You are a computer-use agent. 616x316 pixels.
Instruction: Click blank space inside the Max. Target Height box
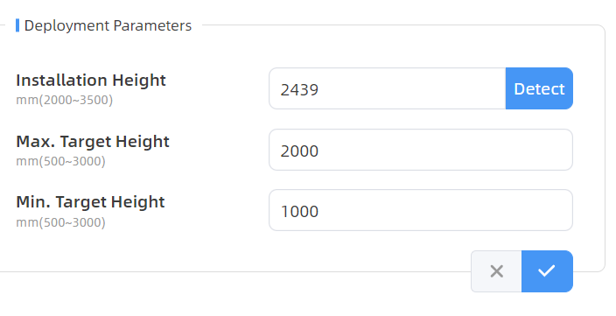(x=444, y=150)
